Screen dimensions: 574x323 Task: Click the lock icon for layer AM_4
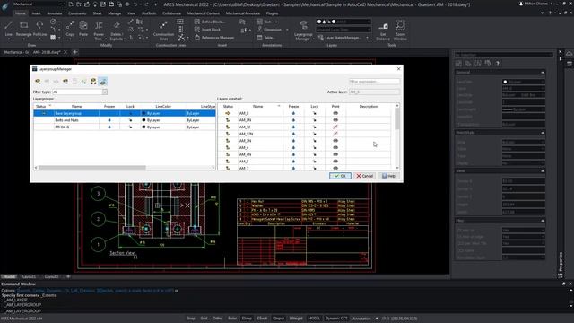point(315,147)
